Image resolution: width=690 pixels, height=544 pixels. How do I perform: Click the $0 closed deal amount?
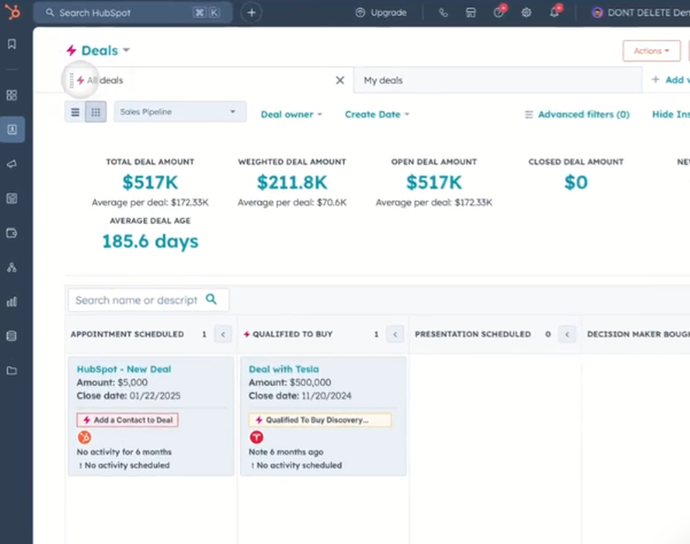coord(576,182)
